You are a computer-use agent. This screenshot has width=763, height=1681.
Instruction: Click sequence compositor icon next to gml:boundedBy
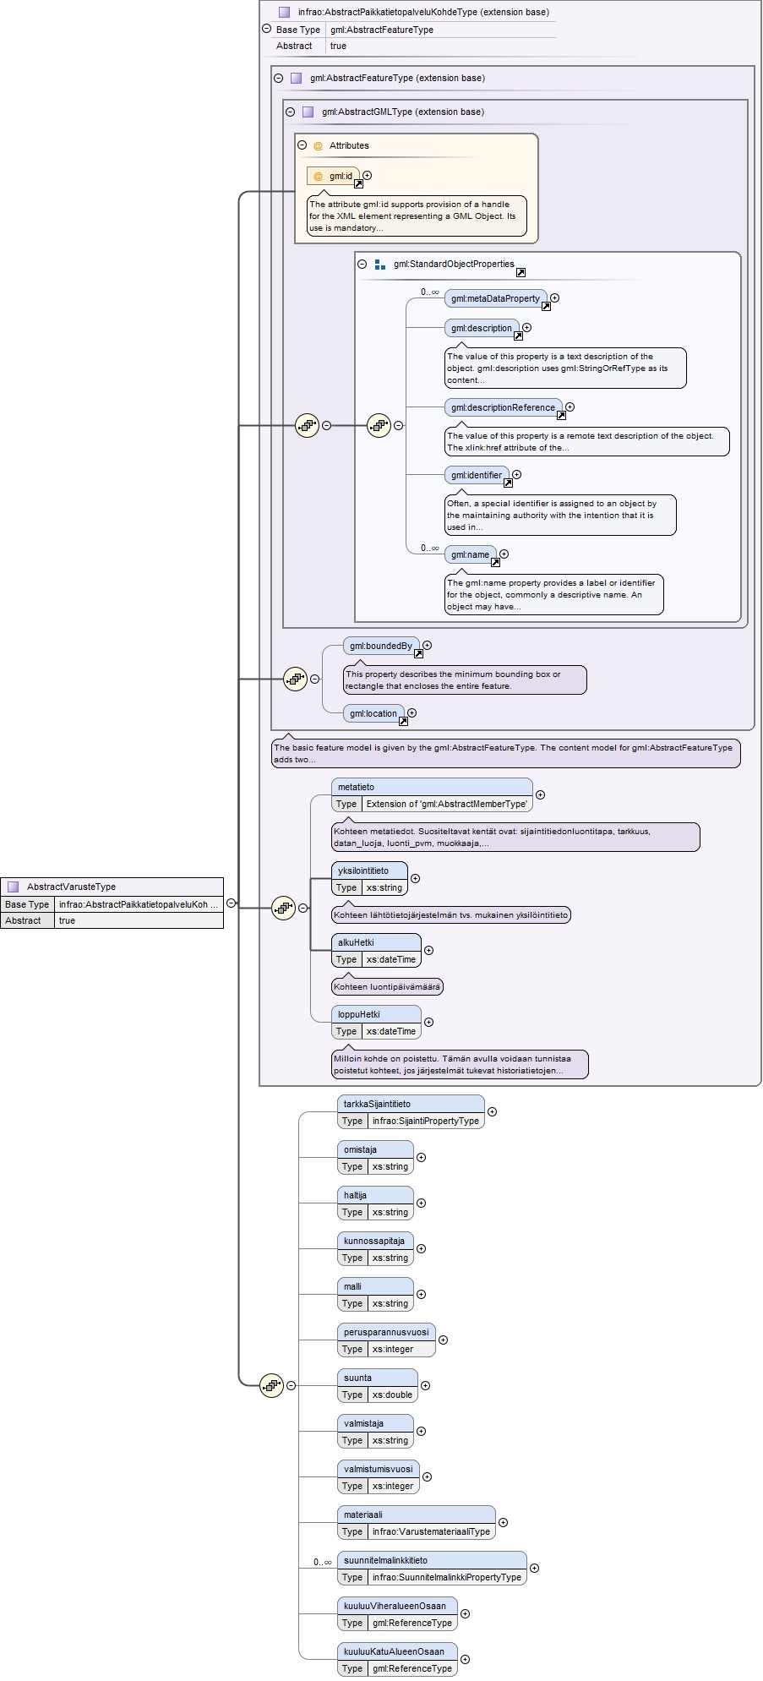tap(295, 679)
